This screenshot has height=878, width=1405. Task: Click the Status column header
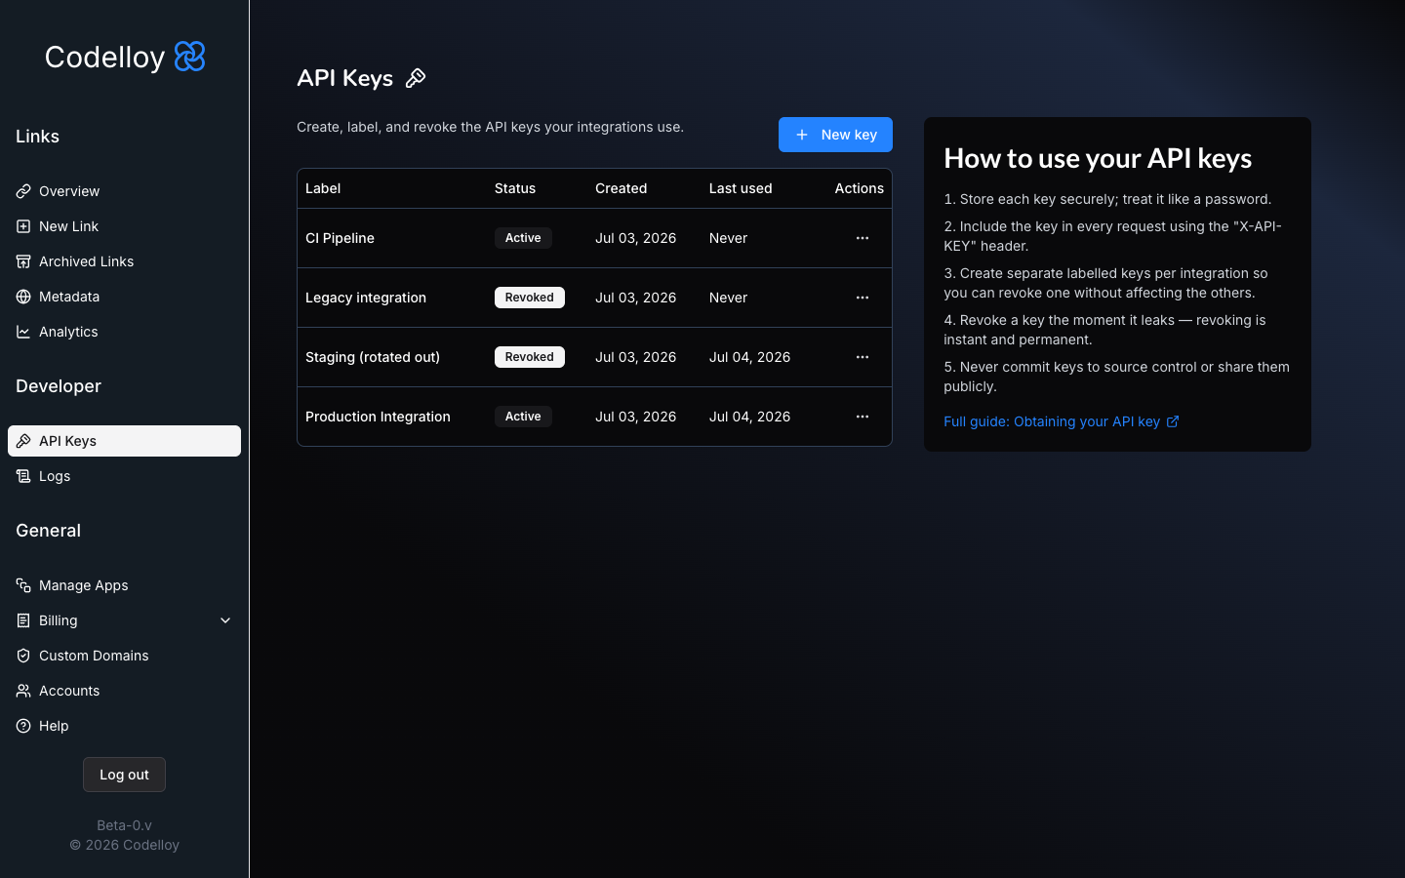[515, 188]
